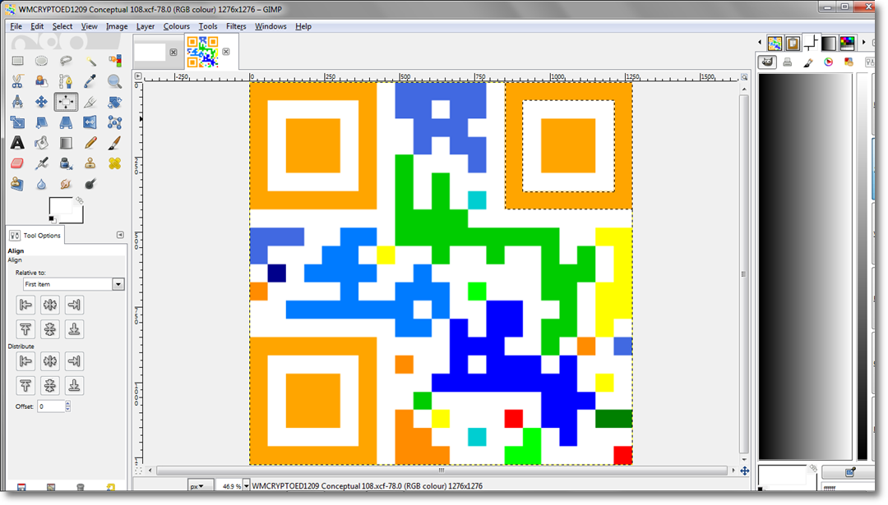888x505 pixels.
Task: Select the Fuzzy Select magic wand tool
Action: pyautogui.click(x=90, y=61)
